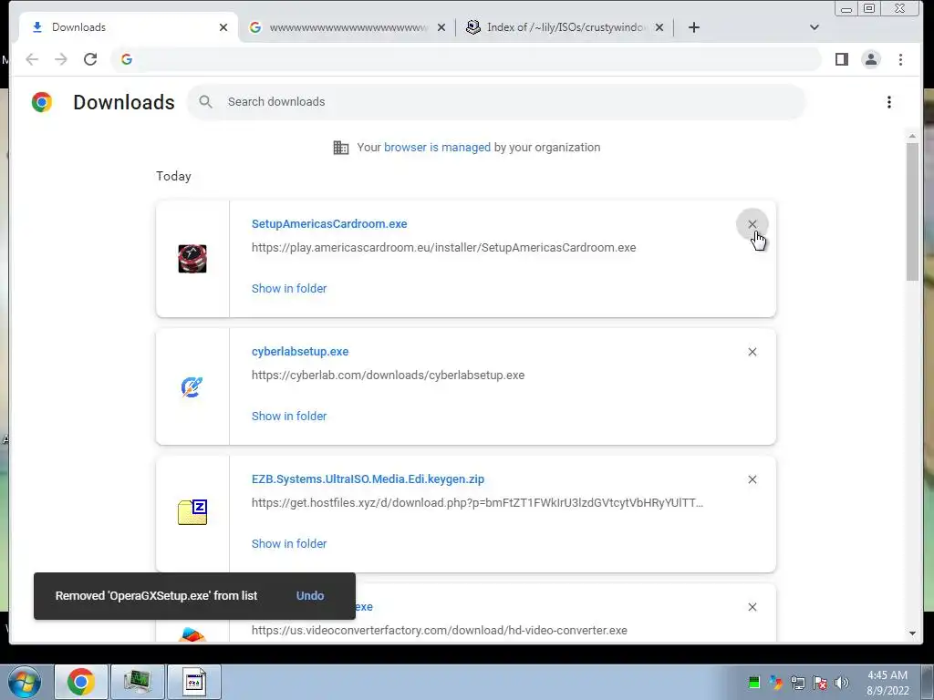934x700 pixels.
Task: Show cyberlabsetup.exe in folder
Action: click(x=289, y=416)
